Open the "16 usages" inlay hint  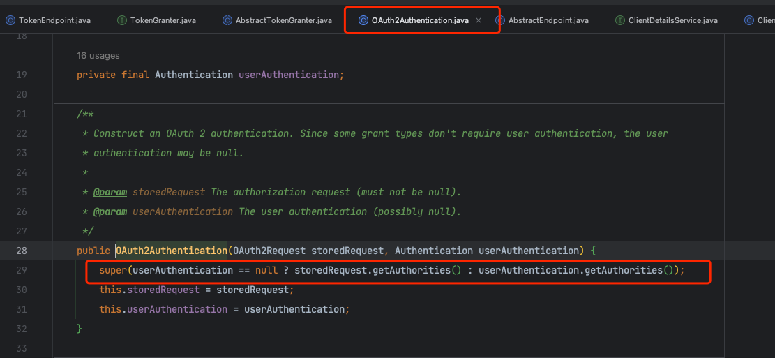pos(98,55)
